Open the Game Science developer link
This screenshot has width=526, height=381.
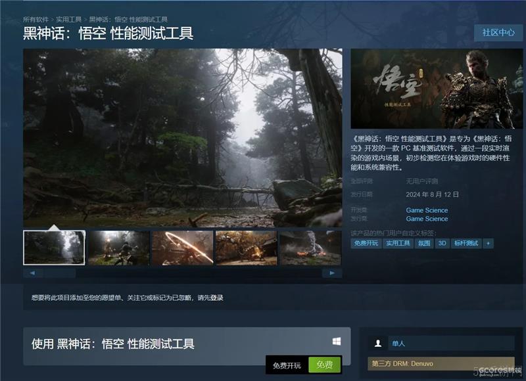(x=427, y=210)
